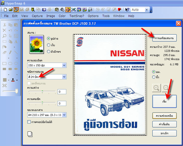Expand the stamp tool dropdown arrow
This screenshot has width=183, height=146.
click(17, 80)
